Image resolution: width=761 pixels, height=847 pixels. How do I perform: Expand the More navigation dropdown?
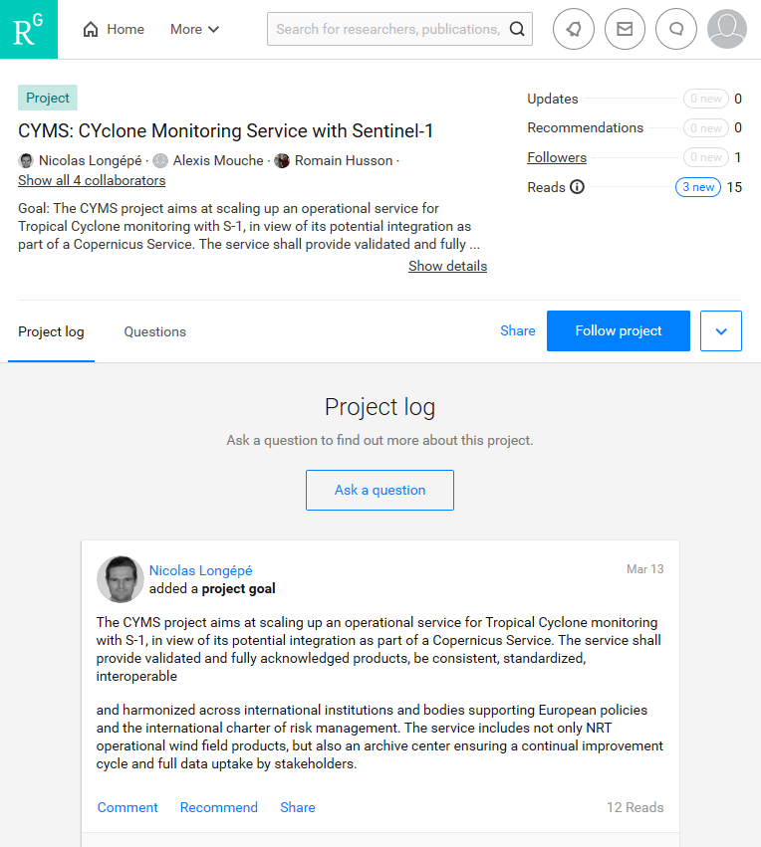point(194,29)
